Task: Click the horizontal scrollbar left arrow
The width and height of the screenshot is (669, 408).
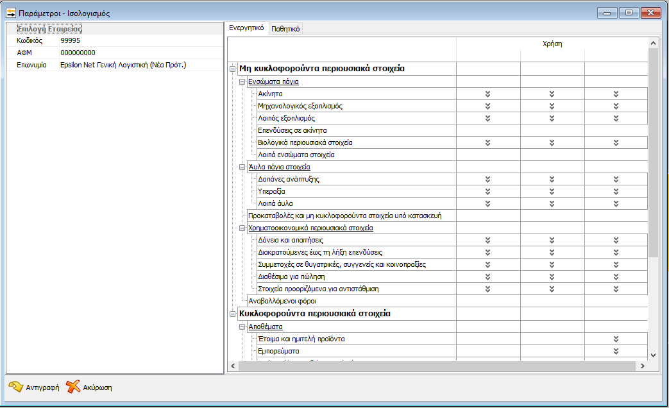Action: pyautogui.click(x=233, y=366)
